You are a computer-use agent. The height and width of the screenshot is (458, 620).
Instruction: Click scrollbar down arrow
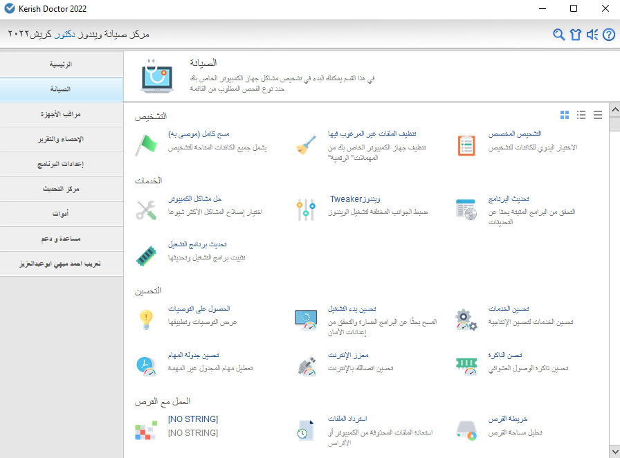pyautogui.click(x=615, y=451)
